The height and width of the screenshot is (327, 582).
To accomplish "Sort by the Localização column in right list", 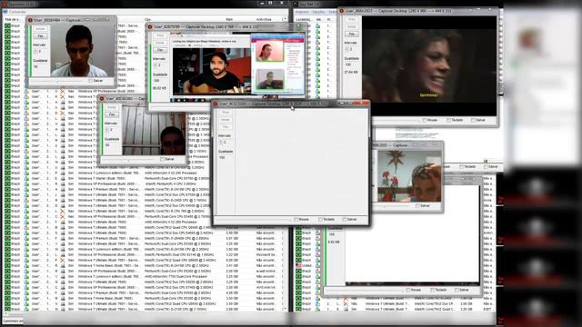I will click(x=304, y=19).
